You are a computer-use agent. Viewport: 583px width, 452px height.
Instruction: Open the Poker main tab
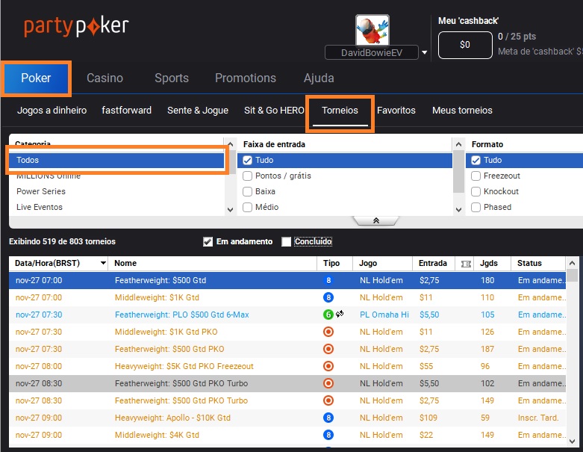click(36, 78)
